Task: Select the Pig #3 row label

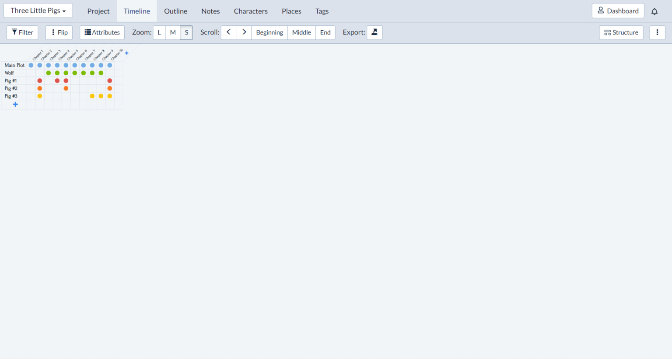Action: tap(11, 96)
